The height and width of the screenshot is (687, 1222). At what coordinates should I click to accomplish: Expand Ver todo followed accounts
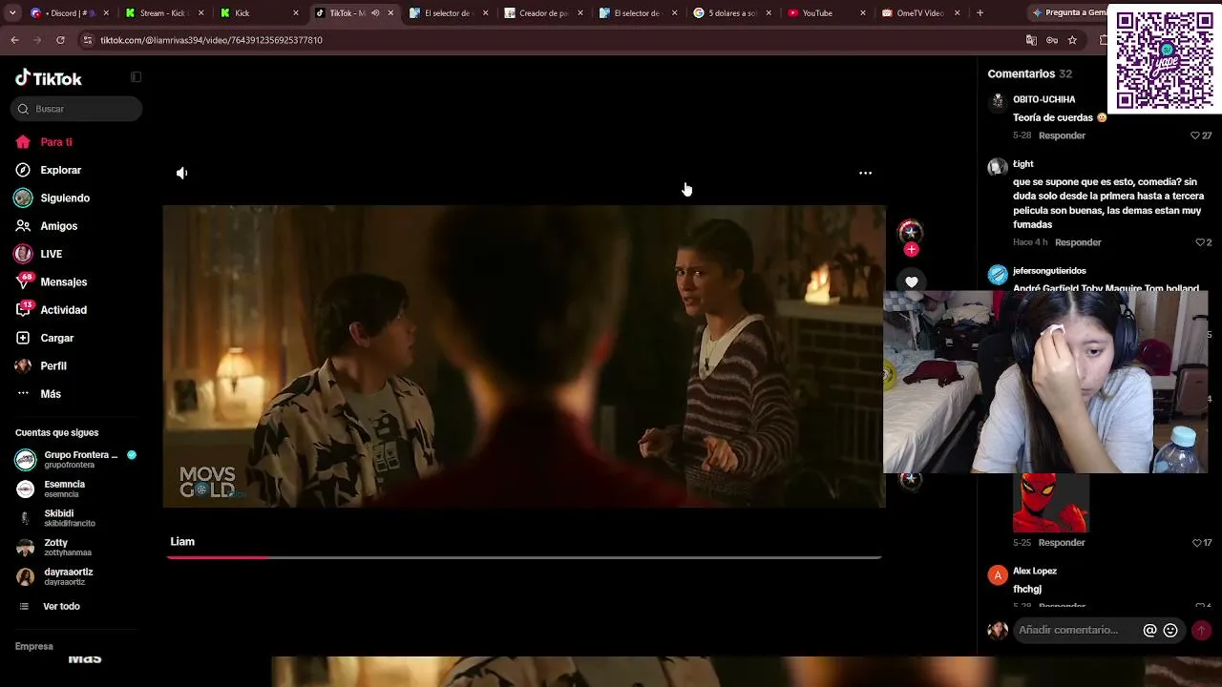click(x=61, y=607)
